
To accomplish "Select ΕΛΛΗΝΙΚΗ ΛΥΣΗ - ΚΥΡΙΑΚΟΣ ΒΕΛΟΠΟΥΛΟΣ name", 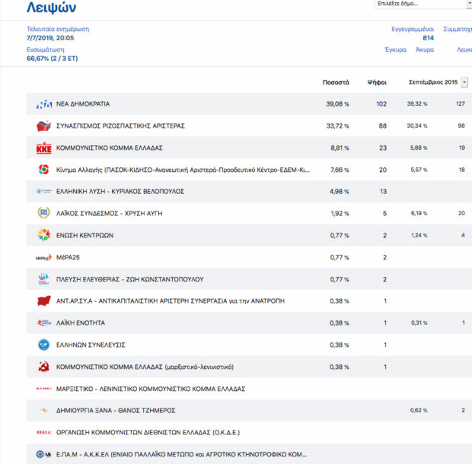I will click(120, 191).
